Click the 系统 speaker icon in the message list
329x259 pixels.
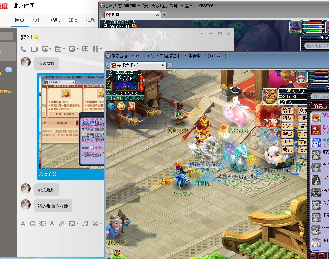[x=316, y=130]
